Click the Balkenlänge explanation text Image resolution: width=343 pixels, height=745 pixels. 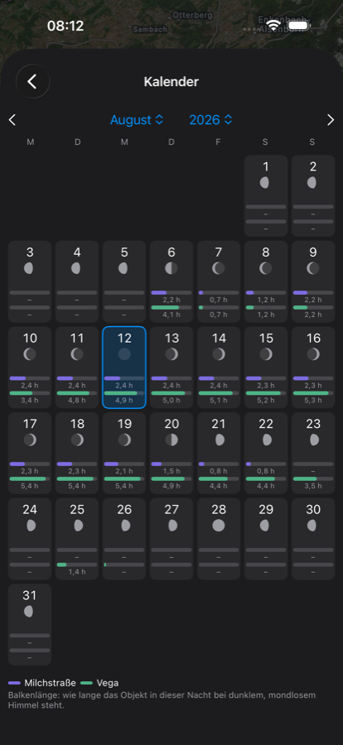162,700
